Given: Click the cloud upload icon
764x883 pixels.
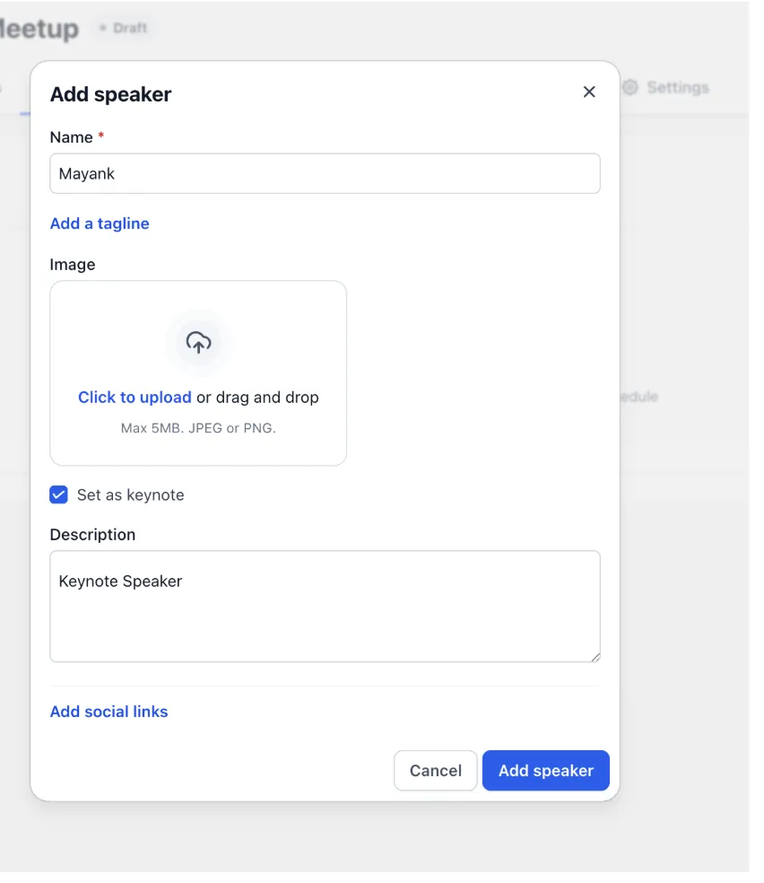Looking at the screenshot, I should point(198,342).
